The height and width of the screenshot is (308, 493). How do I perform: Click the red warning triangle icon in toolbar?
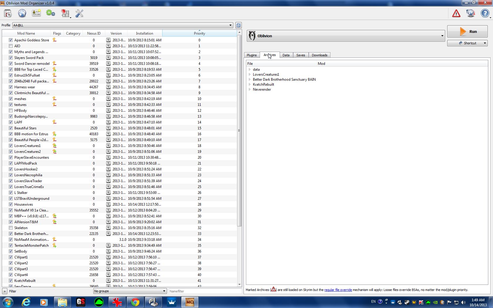(456, 13)
